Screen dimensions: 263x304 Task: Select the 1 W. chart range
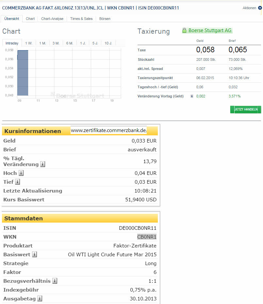pos(29,43)
